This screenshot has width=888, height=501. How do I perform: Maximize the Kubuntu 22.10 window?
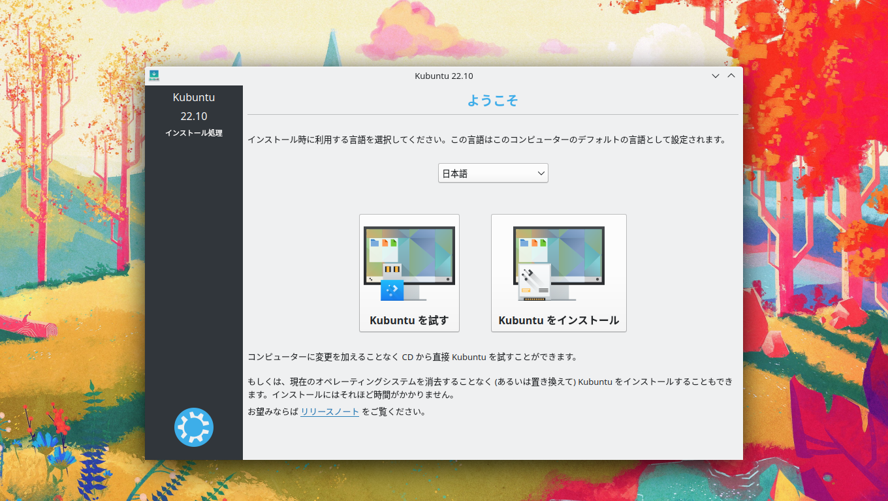(731, 76)
